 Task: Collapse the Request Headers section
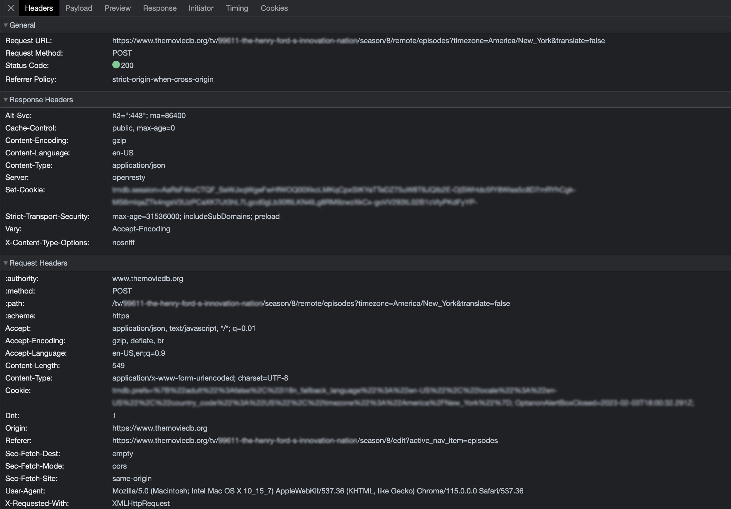tap(5, 263)
